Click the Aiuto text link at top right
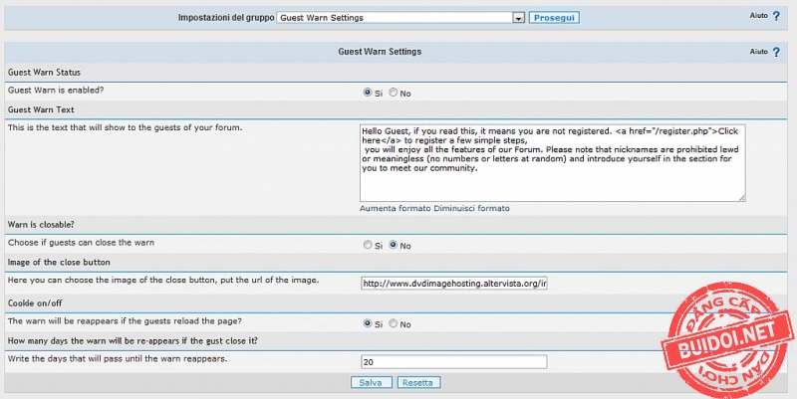The width and height of the screenshot is (797, 399). pos(758,16)
